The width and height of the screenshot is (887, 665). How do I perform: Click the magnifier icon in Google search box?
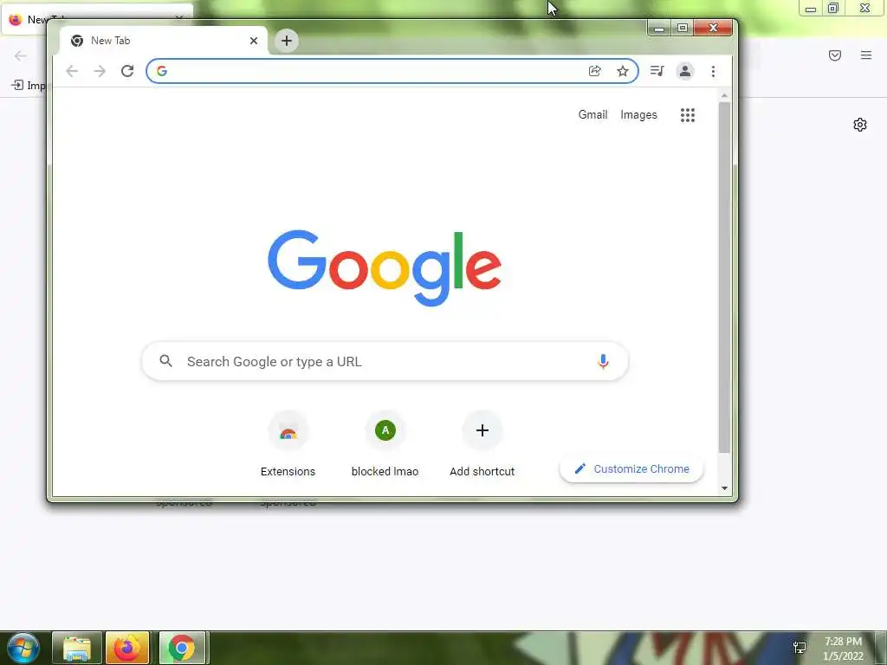pos(165,361)
